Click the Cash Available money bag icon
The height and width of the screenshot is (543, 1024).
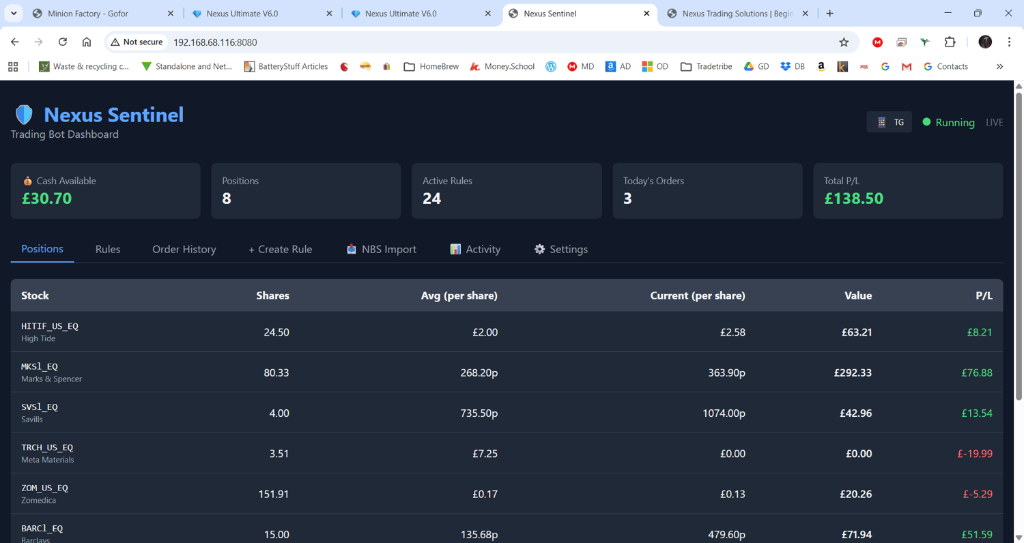[x=27, y=181]
